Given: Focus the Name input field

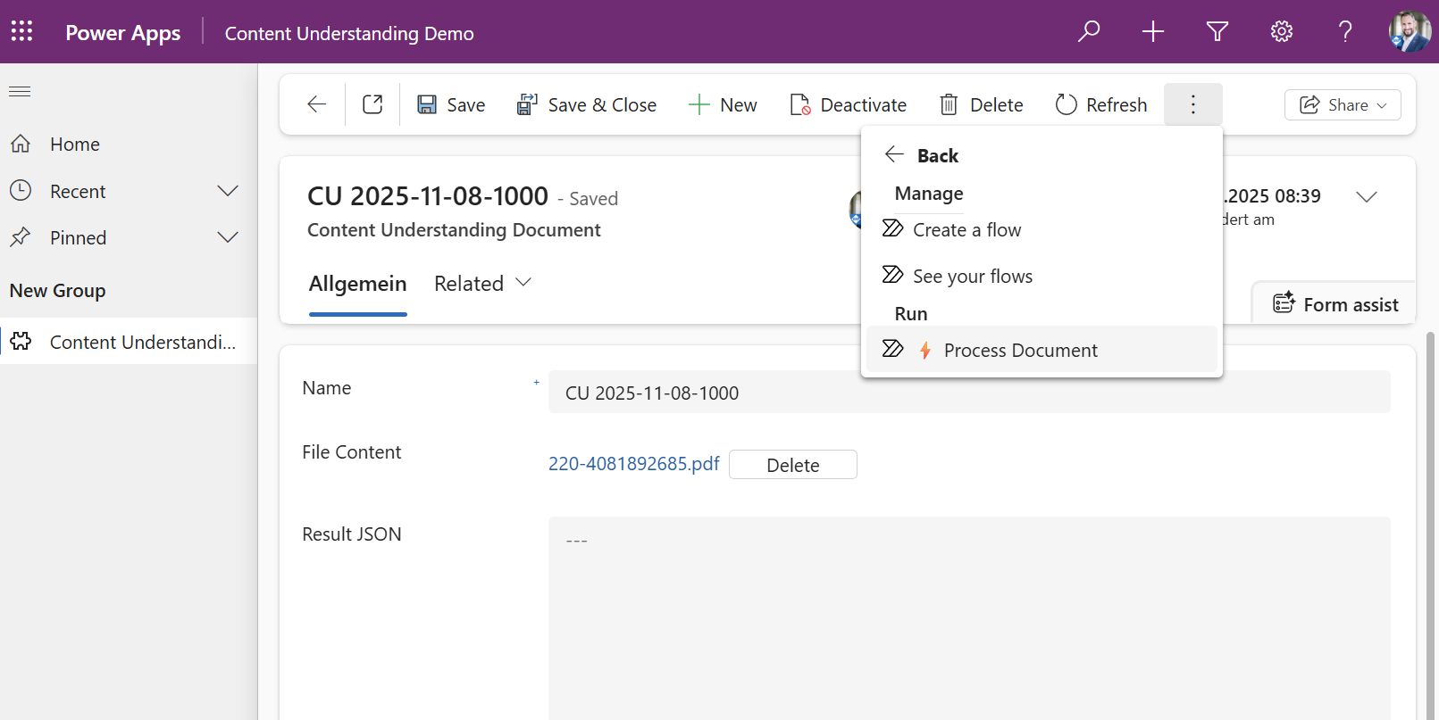Looking at the screenshot, I should pyautogui.click(x=969, y=392).
